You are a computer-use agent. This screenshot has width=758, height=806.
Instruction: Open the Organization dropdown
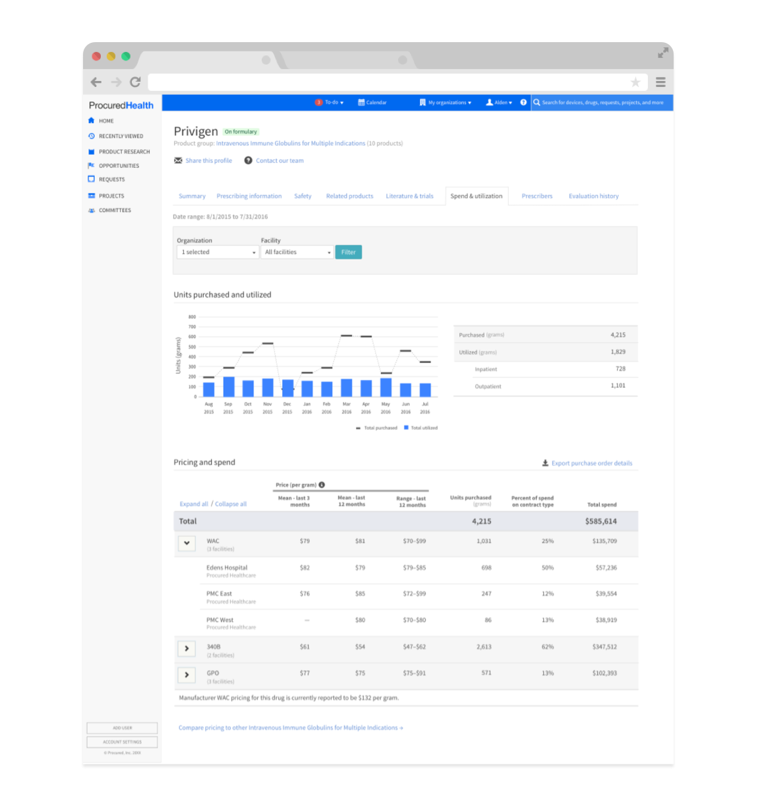pos(218,252)
